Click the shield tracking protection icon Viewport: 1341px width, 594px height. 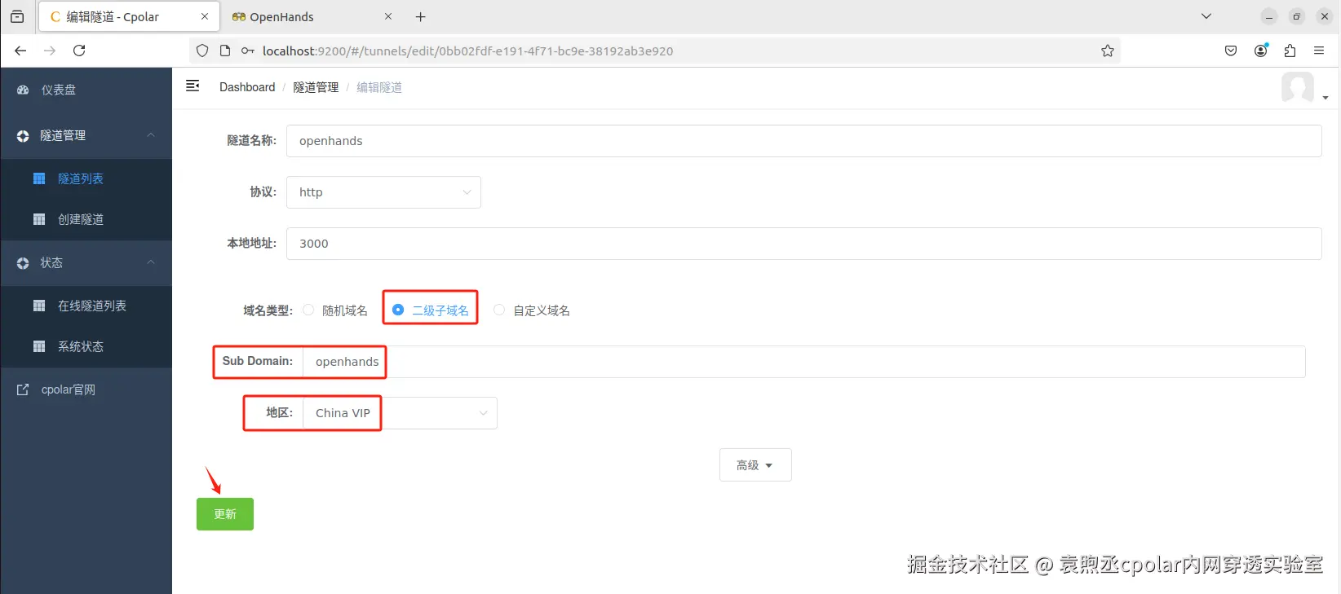pos(202,51)
